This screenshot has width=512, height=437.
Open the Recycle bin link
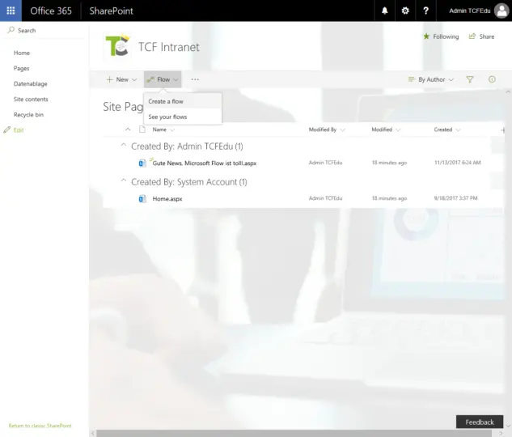pos(28,115)
